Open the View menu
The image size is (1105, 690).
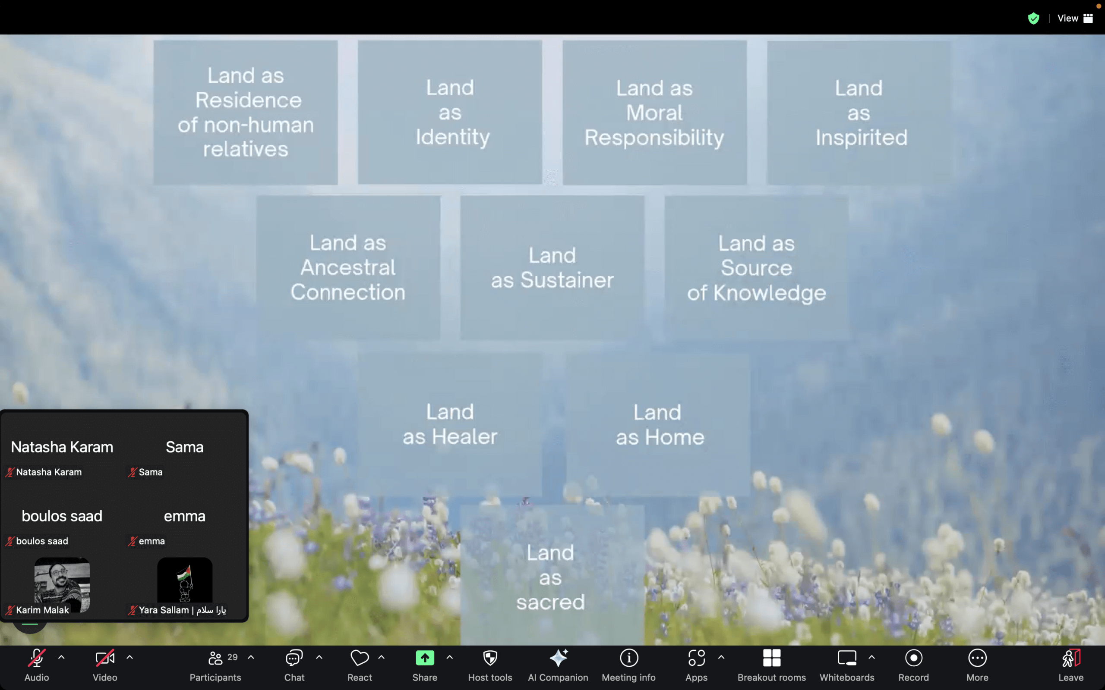(x=1067, y=18)
